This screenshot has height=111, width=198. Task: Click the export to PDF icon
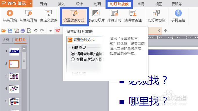tap(17, 31)
